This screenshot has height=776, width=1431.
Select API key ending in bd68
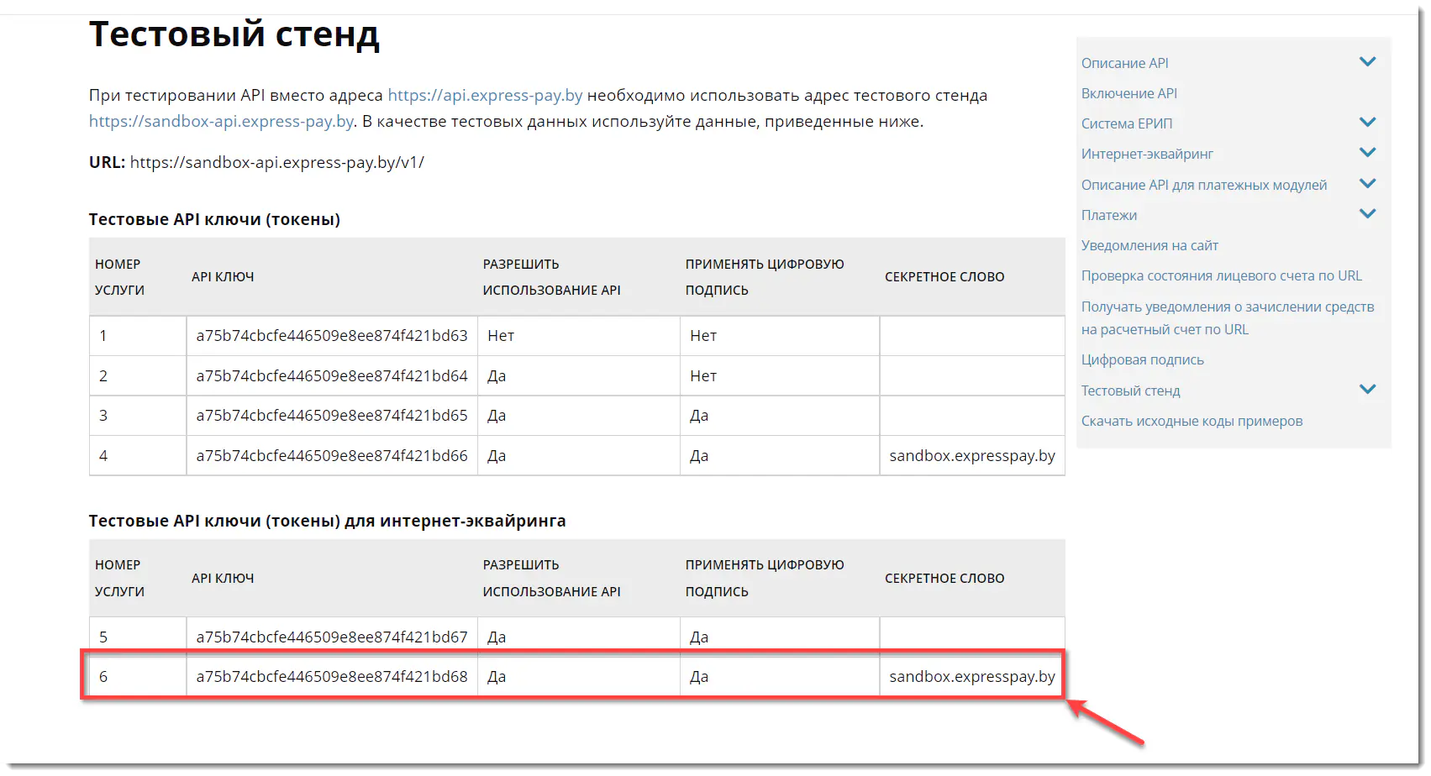[332, 675]
